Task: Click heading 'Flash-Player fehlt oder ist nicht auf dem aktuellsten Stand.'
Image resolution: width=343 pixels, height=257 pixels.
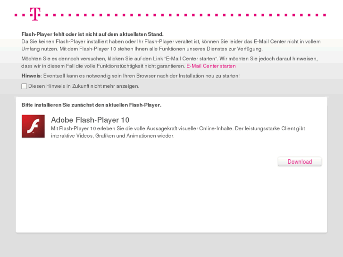Action: tap(92, 34)
